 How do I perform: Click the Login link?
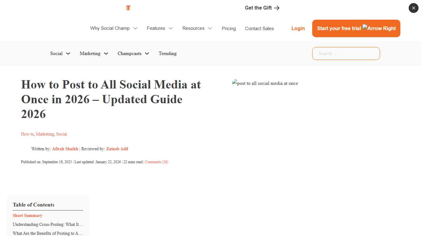pos(298,28)
